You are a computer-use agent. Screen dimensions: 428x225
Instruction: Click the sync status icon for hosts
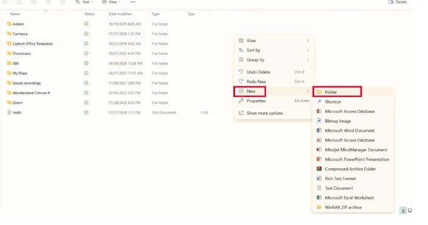(x=86, y=112)
